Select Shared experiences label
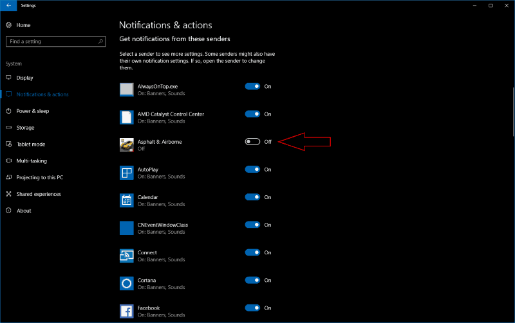 pyautogui.click(x=39, y=194)
